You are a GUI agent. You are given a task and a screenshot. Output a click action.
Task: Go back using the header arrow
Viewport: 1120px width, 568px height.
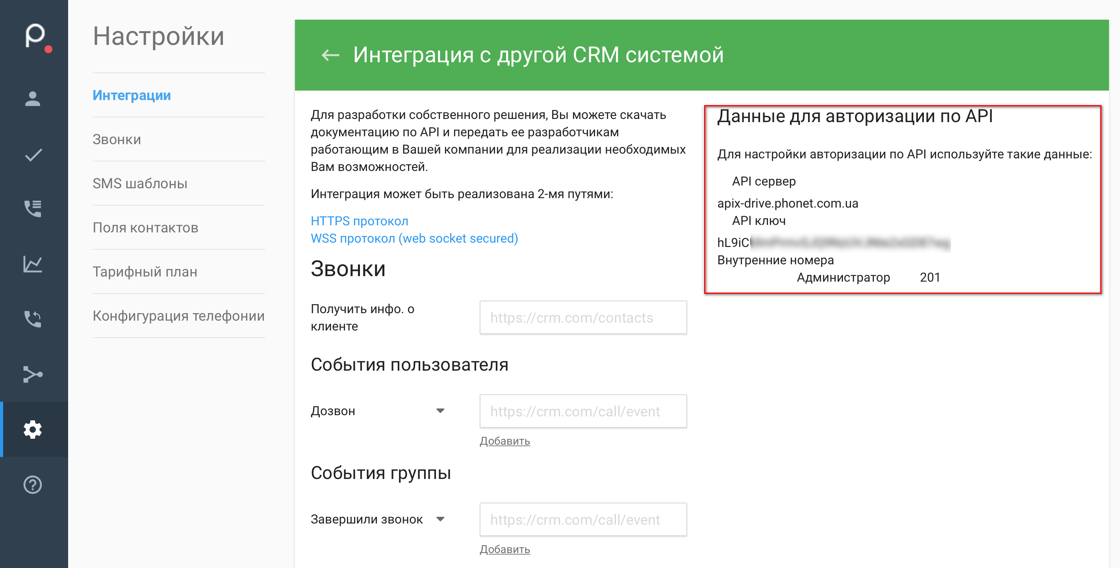pyautogui.click(x=330, y=55)
